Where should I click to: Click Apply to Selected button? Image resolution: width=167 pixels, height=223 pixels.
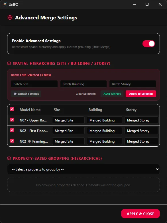(141, 94)
